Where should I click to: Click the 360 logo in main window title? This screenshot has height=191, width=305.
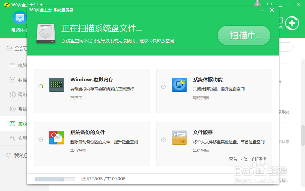tap(7, 4)
